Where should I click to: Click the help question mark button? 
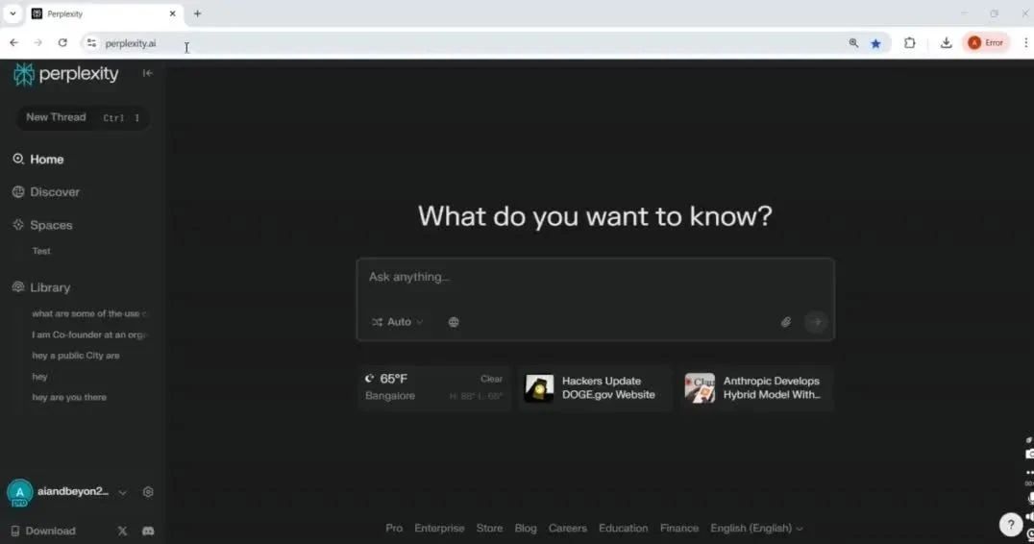pyautogui.click(x=1011, y=525)
